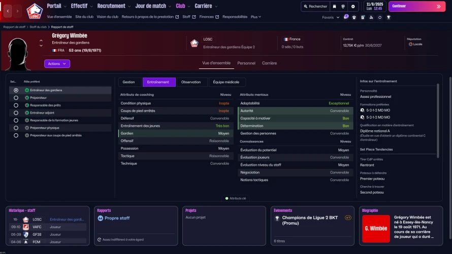Click the search magnifier Rechercher field
This screenshot has width=452, height=254.
pos(316,6)
